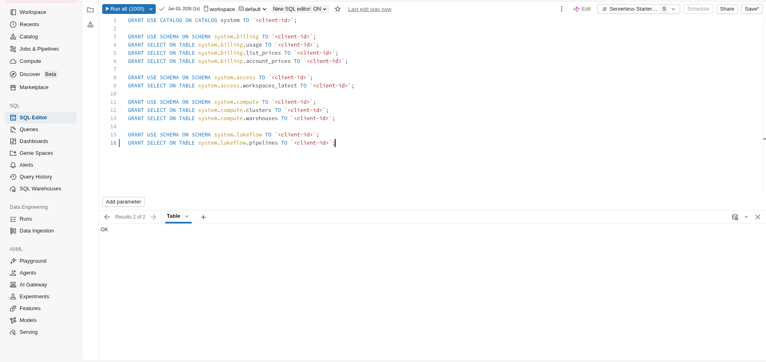Screen dimensions: 766x362
Task: Add a new visualization tab
Action: pos(203,217)
